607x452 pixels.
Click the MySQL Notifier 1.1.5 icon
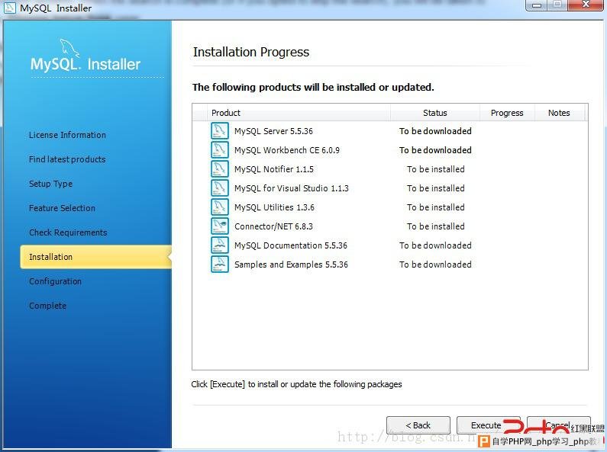(219, 168)
